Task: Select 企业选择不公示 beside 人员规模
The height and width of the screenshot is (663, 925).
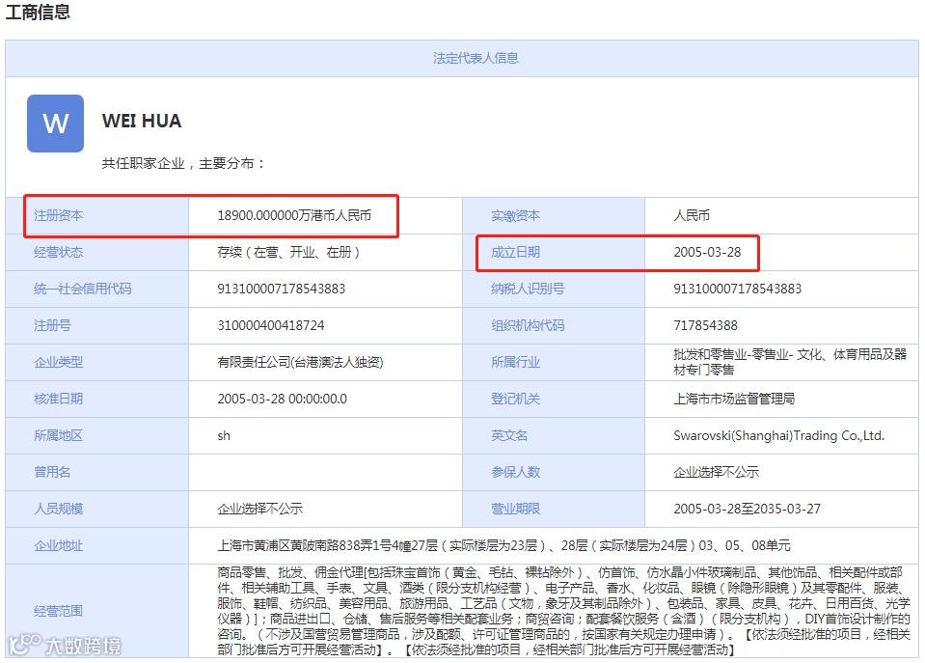Action: [x=259, y=509]
